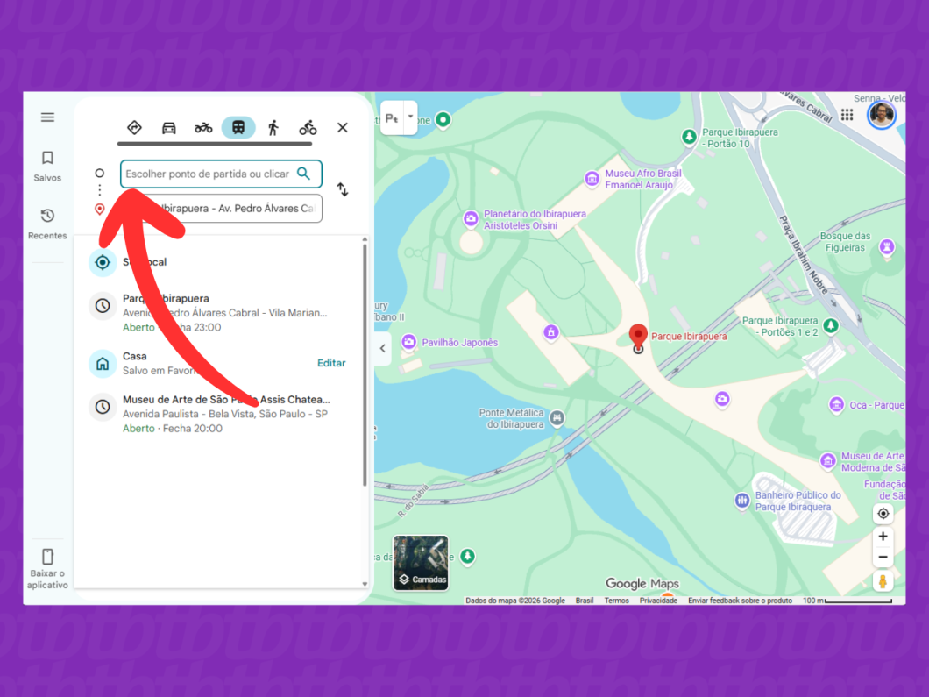Viewport: 929px width, 697px height.
Task: Click Street View pegman icon
Action: [883, 582]
